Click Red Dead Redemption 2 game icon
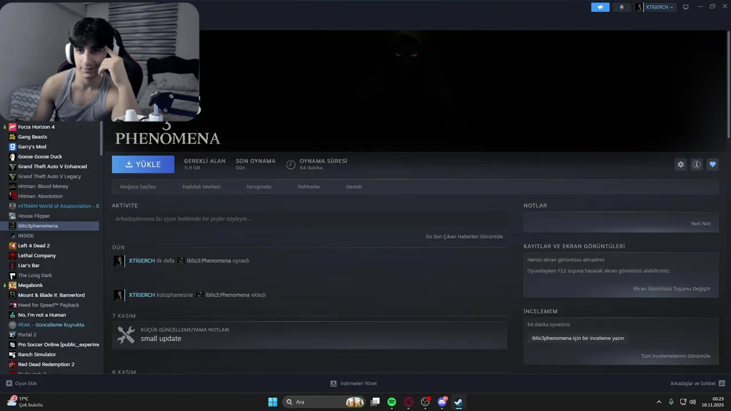Image resolution: width=731 pixels, height=411 pixels. point(13,364)
